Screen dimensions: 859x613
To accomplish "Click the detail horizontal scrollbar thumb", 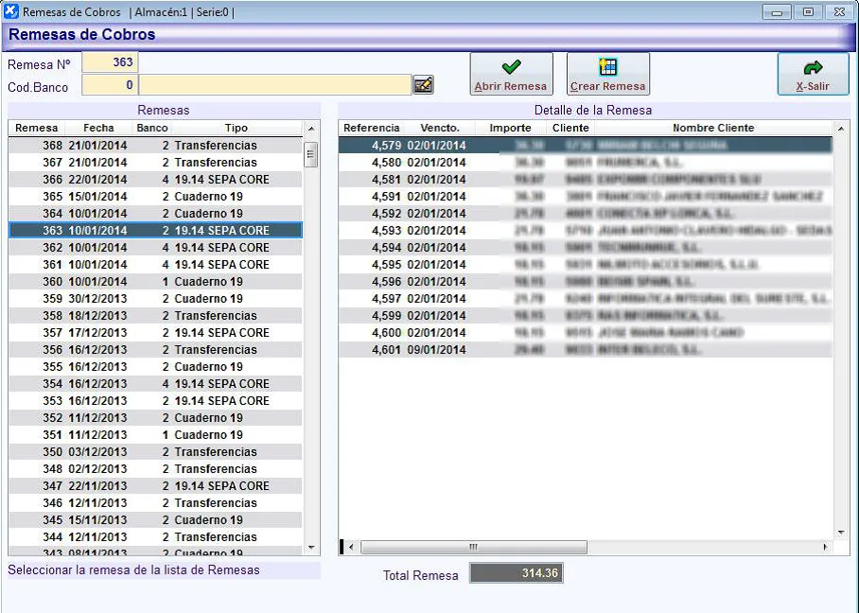I will [473, 547].
